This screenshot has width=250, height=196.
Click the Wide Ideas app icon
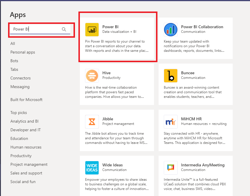(92, 168)
